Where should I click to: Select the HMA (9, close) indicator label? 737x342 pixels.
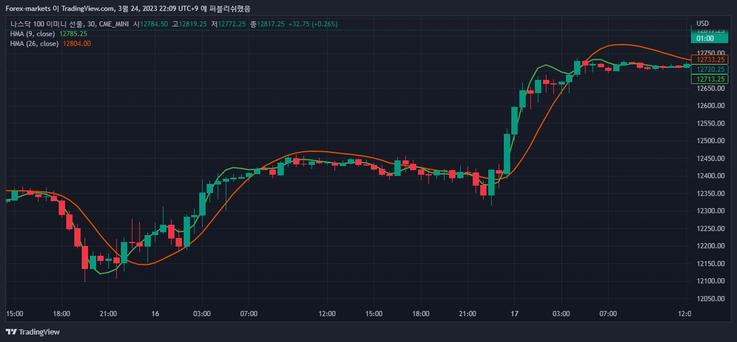coord(33,34)
